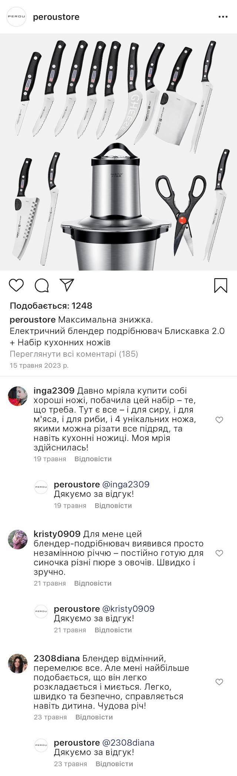Open the @inga2309 mention link
Image resolution: width=237 pixels, height=776 pixels.
tap(126, 484)
